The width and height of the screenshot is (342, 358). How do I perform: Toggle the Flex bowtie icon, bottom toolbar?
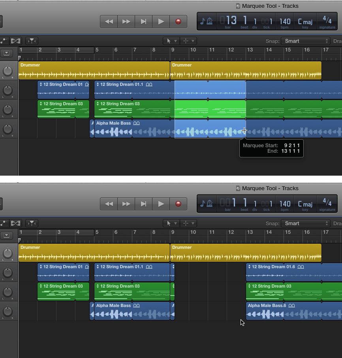point(15,223)
